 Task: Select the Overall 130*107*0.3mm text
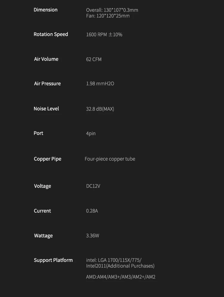[x=112, y=10]
